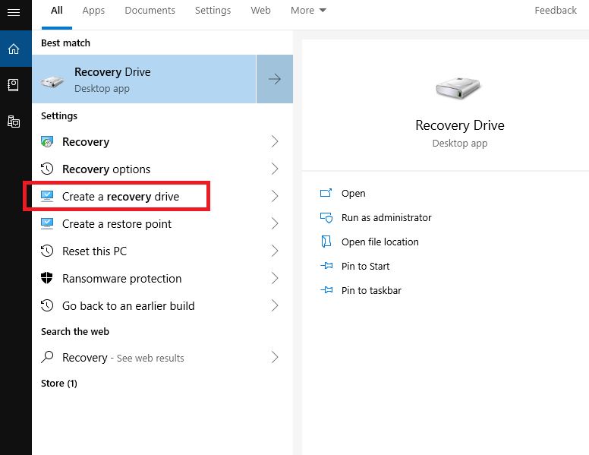Viewport: 589px width, 455px height.
Task: Expand the Recovery options chevron
Action: (275, 169)
